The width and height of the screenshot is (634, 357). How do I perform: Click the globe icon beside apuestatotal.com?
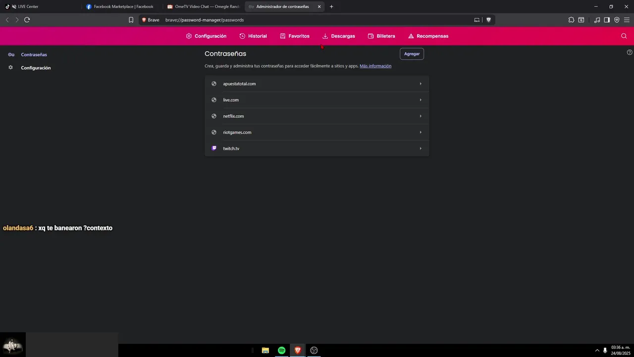(x=214, y=84)
